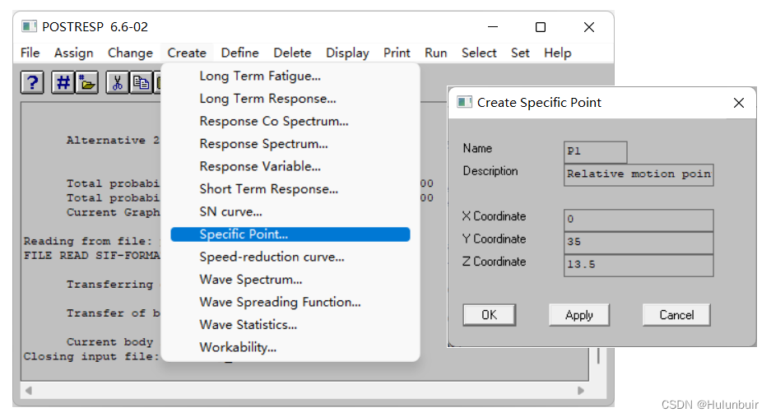Viewport: 771px width, 417px height.
Task: Click the Apply button
Action: (x=579, y=315)
